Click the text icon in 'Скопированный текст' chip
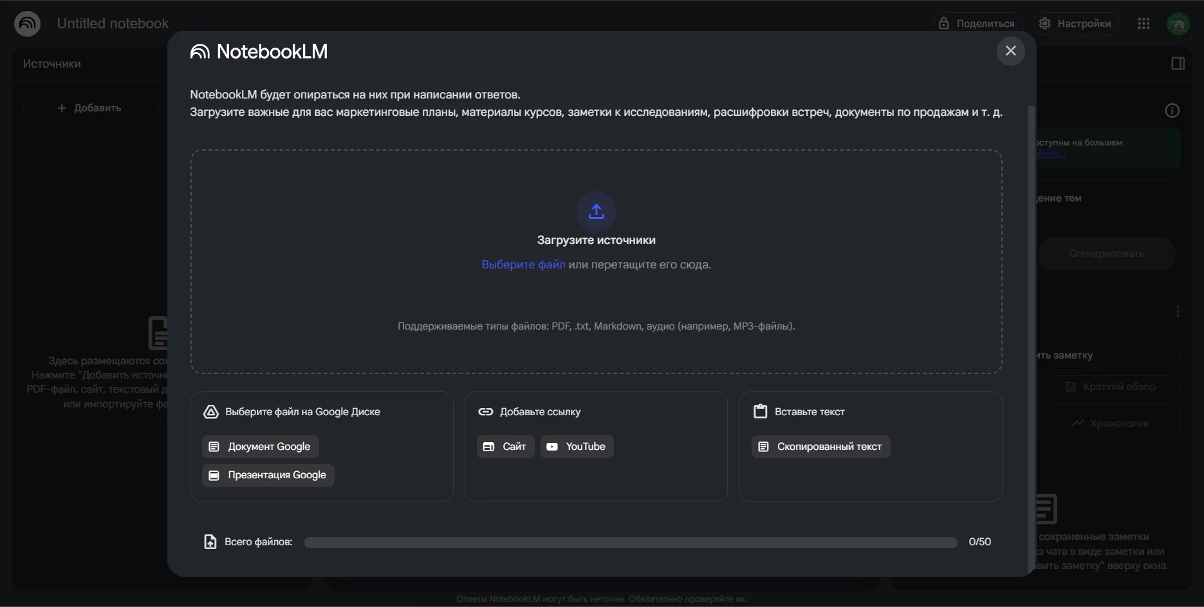The width and height of the screenshot is (1204, 607). (763, 447)
